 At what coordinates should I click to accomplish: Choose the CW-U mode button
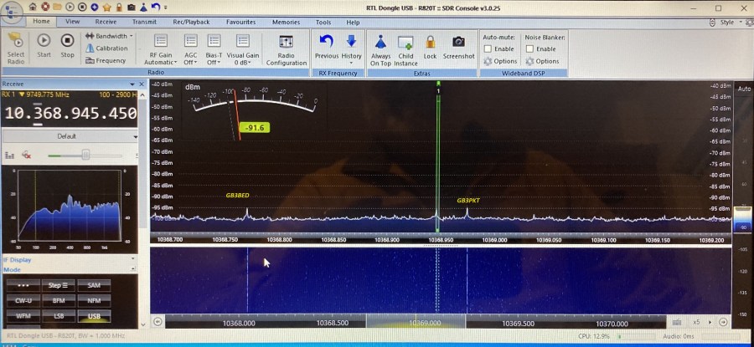point(23,300)
